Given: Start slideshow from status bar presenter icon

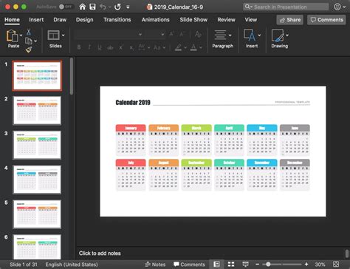Looking at the screenshot, I should click(245, 265).
